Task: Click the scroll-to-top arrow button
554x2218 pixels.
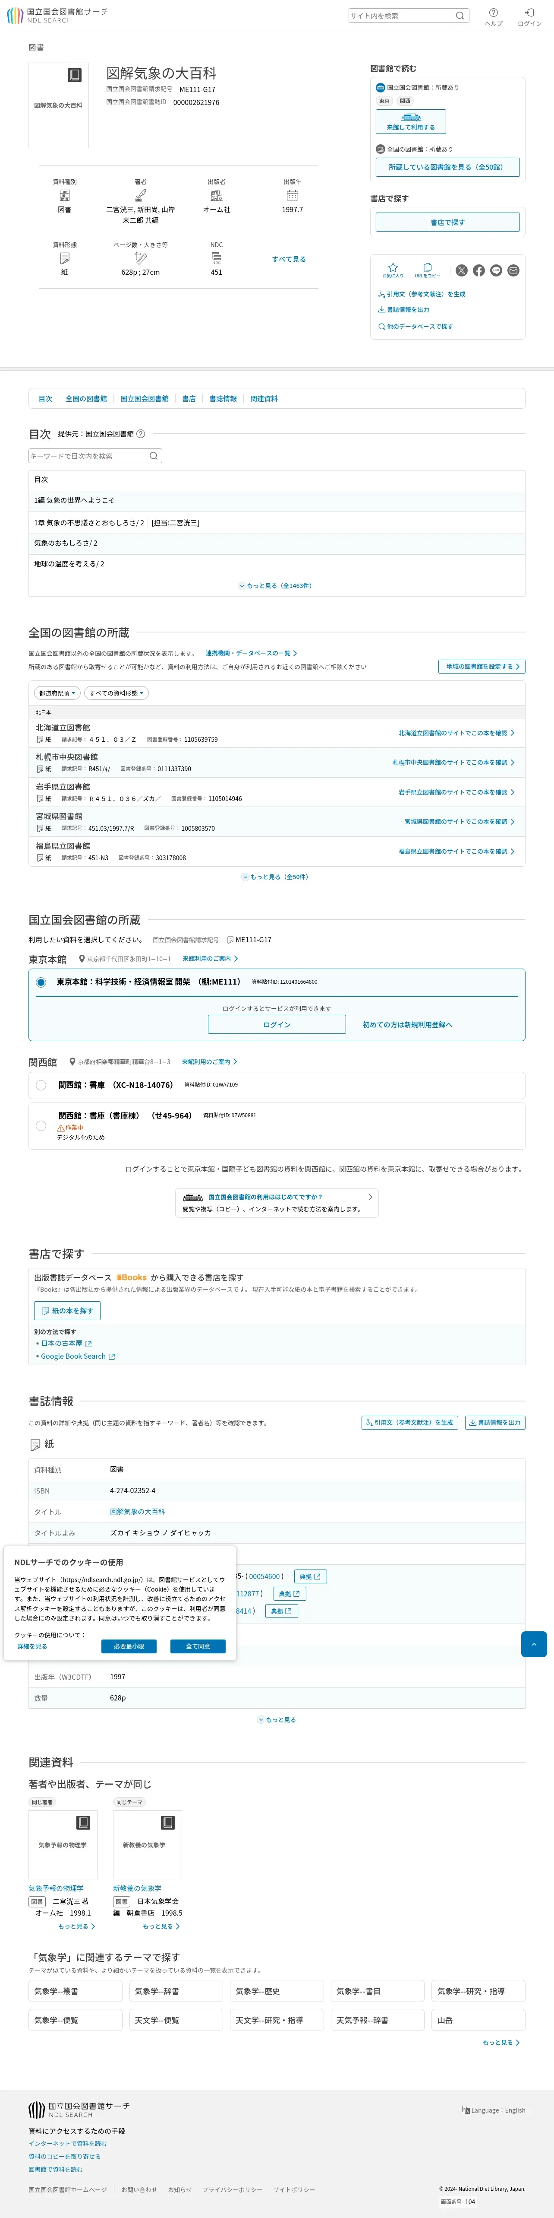Action: pyautogui.click(x=534, y=1644)
